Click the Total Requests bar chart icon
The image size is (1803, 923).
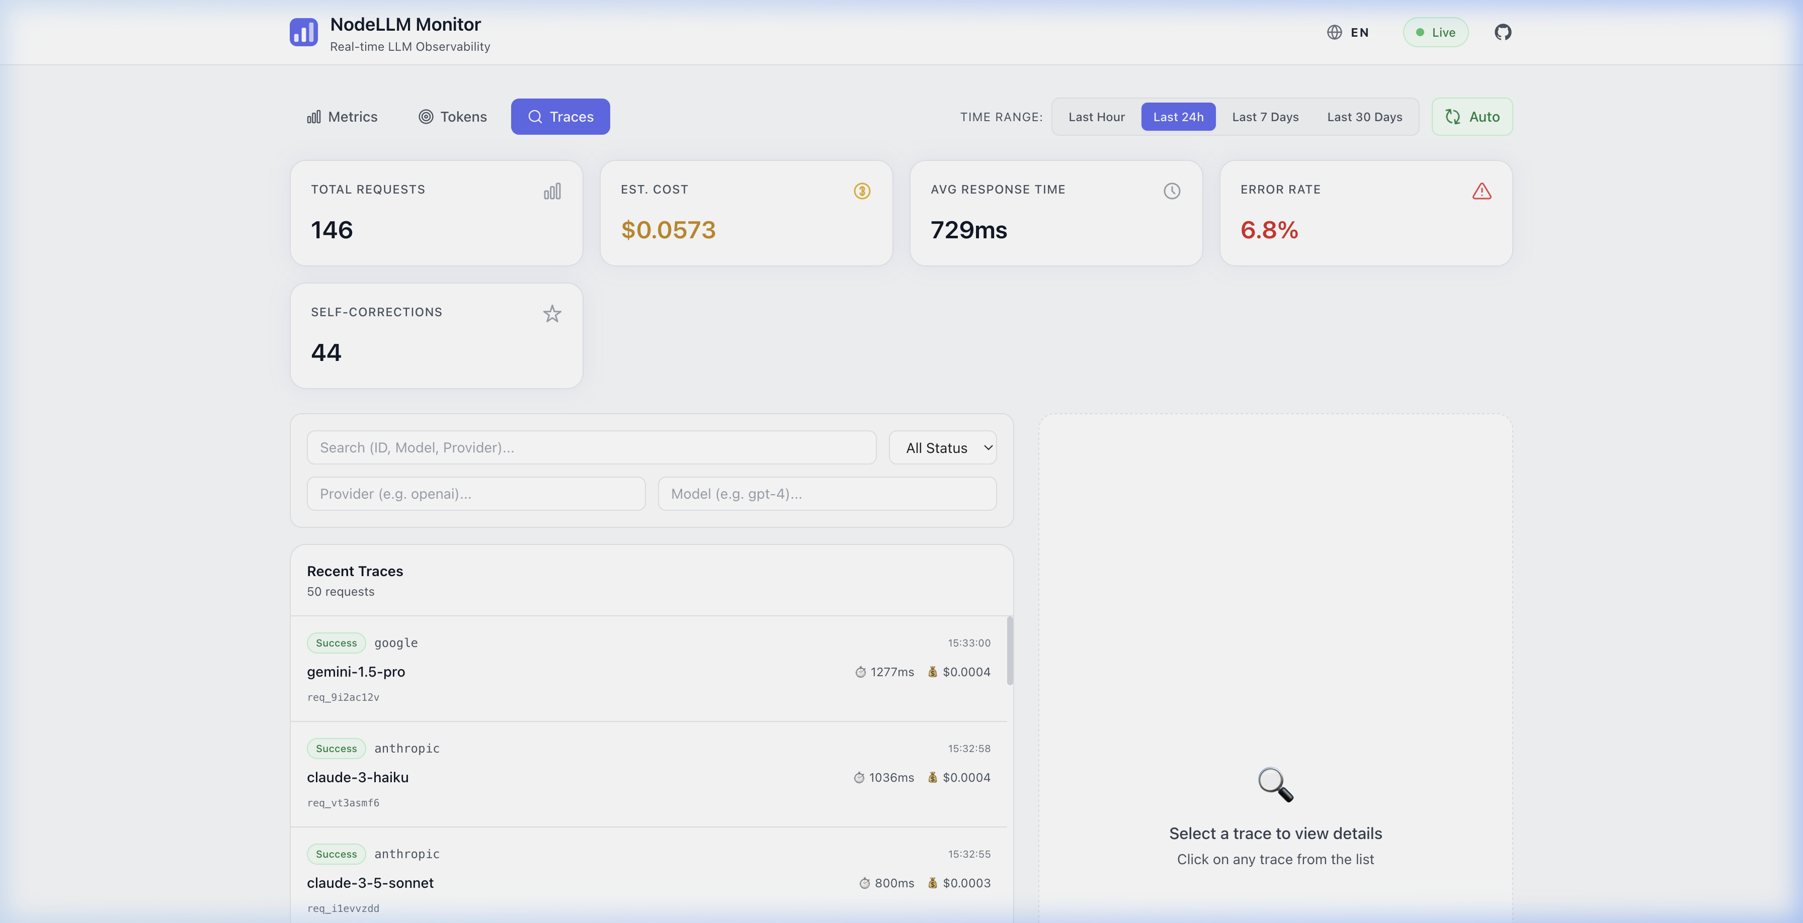[552, 191]
